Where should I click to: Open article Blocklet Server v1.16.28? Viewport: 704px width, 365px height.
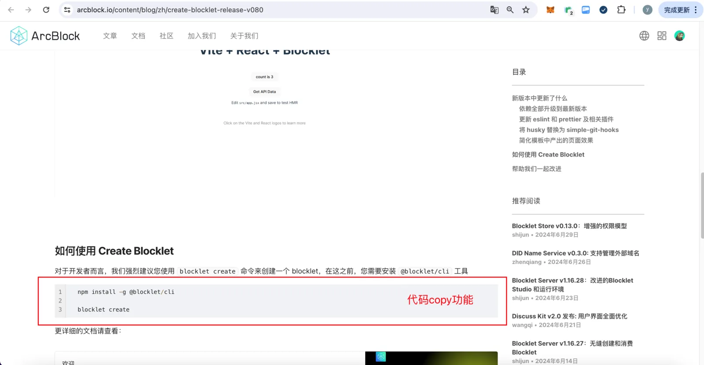pos(572,285)
